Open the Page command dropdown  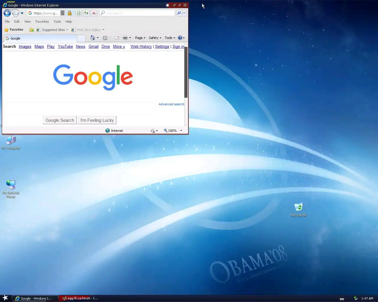(x=140, y=38)
